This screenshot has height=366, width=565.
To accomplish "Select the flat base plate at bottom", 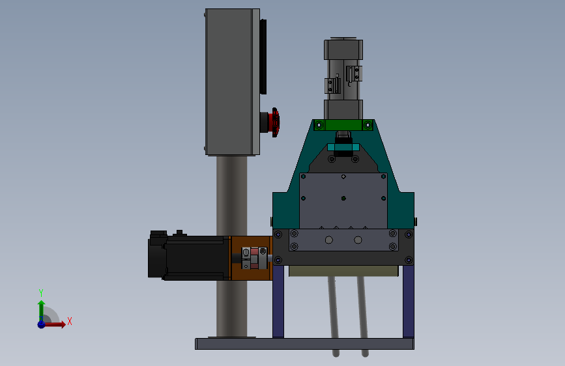I will (304, 344).
